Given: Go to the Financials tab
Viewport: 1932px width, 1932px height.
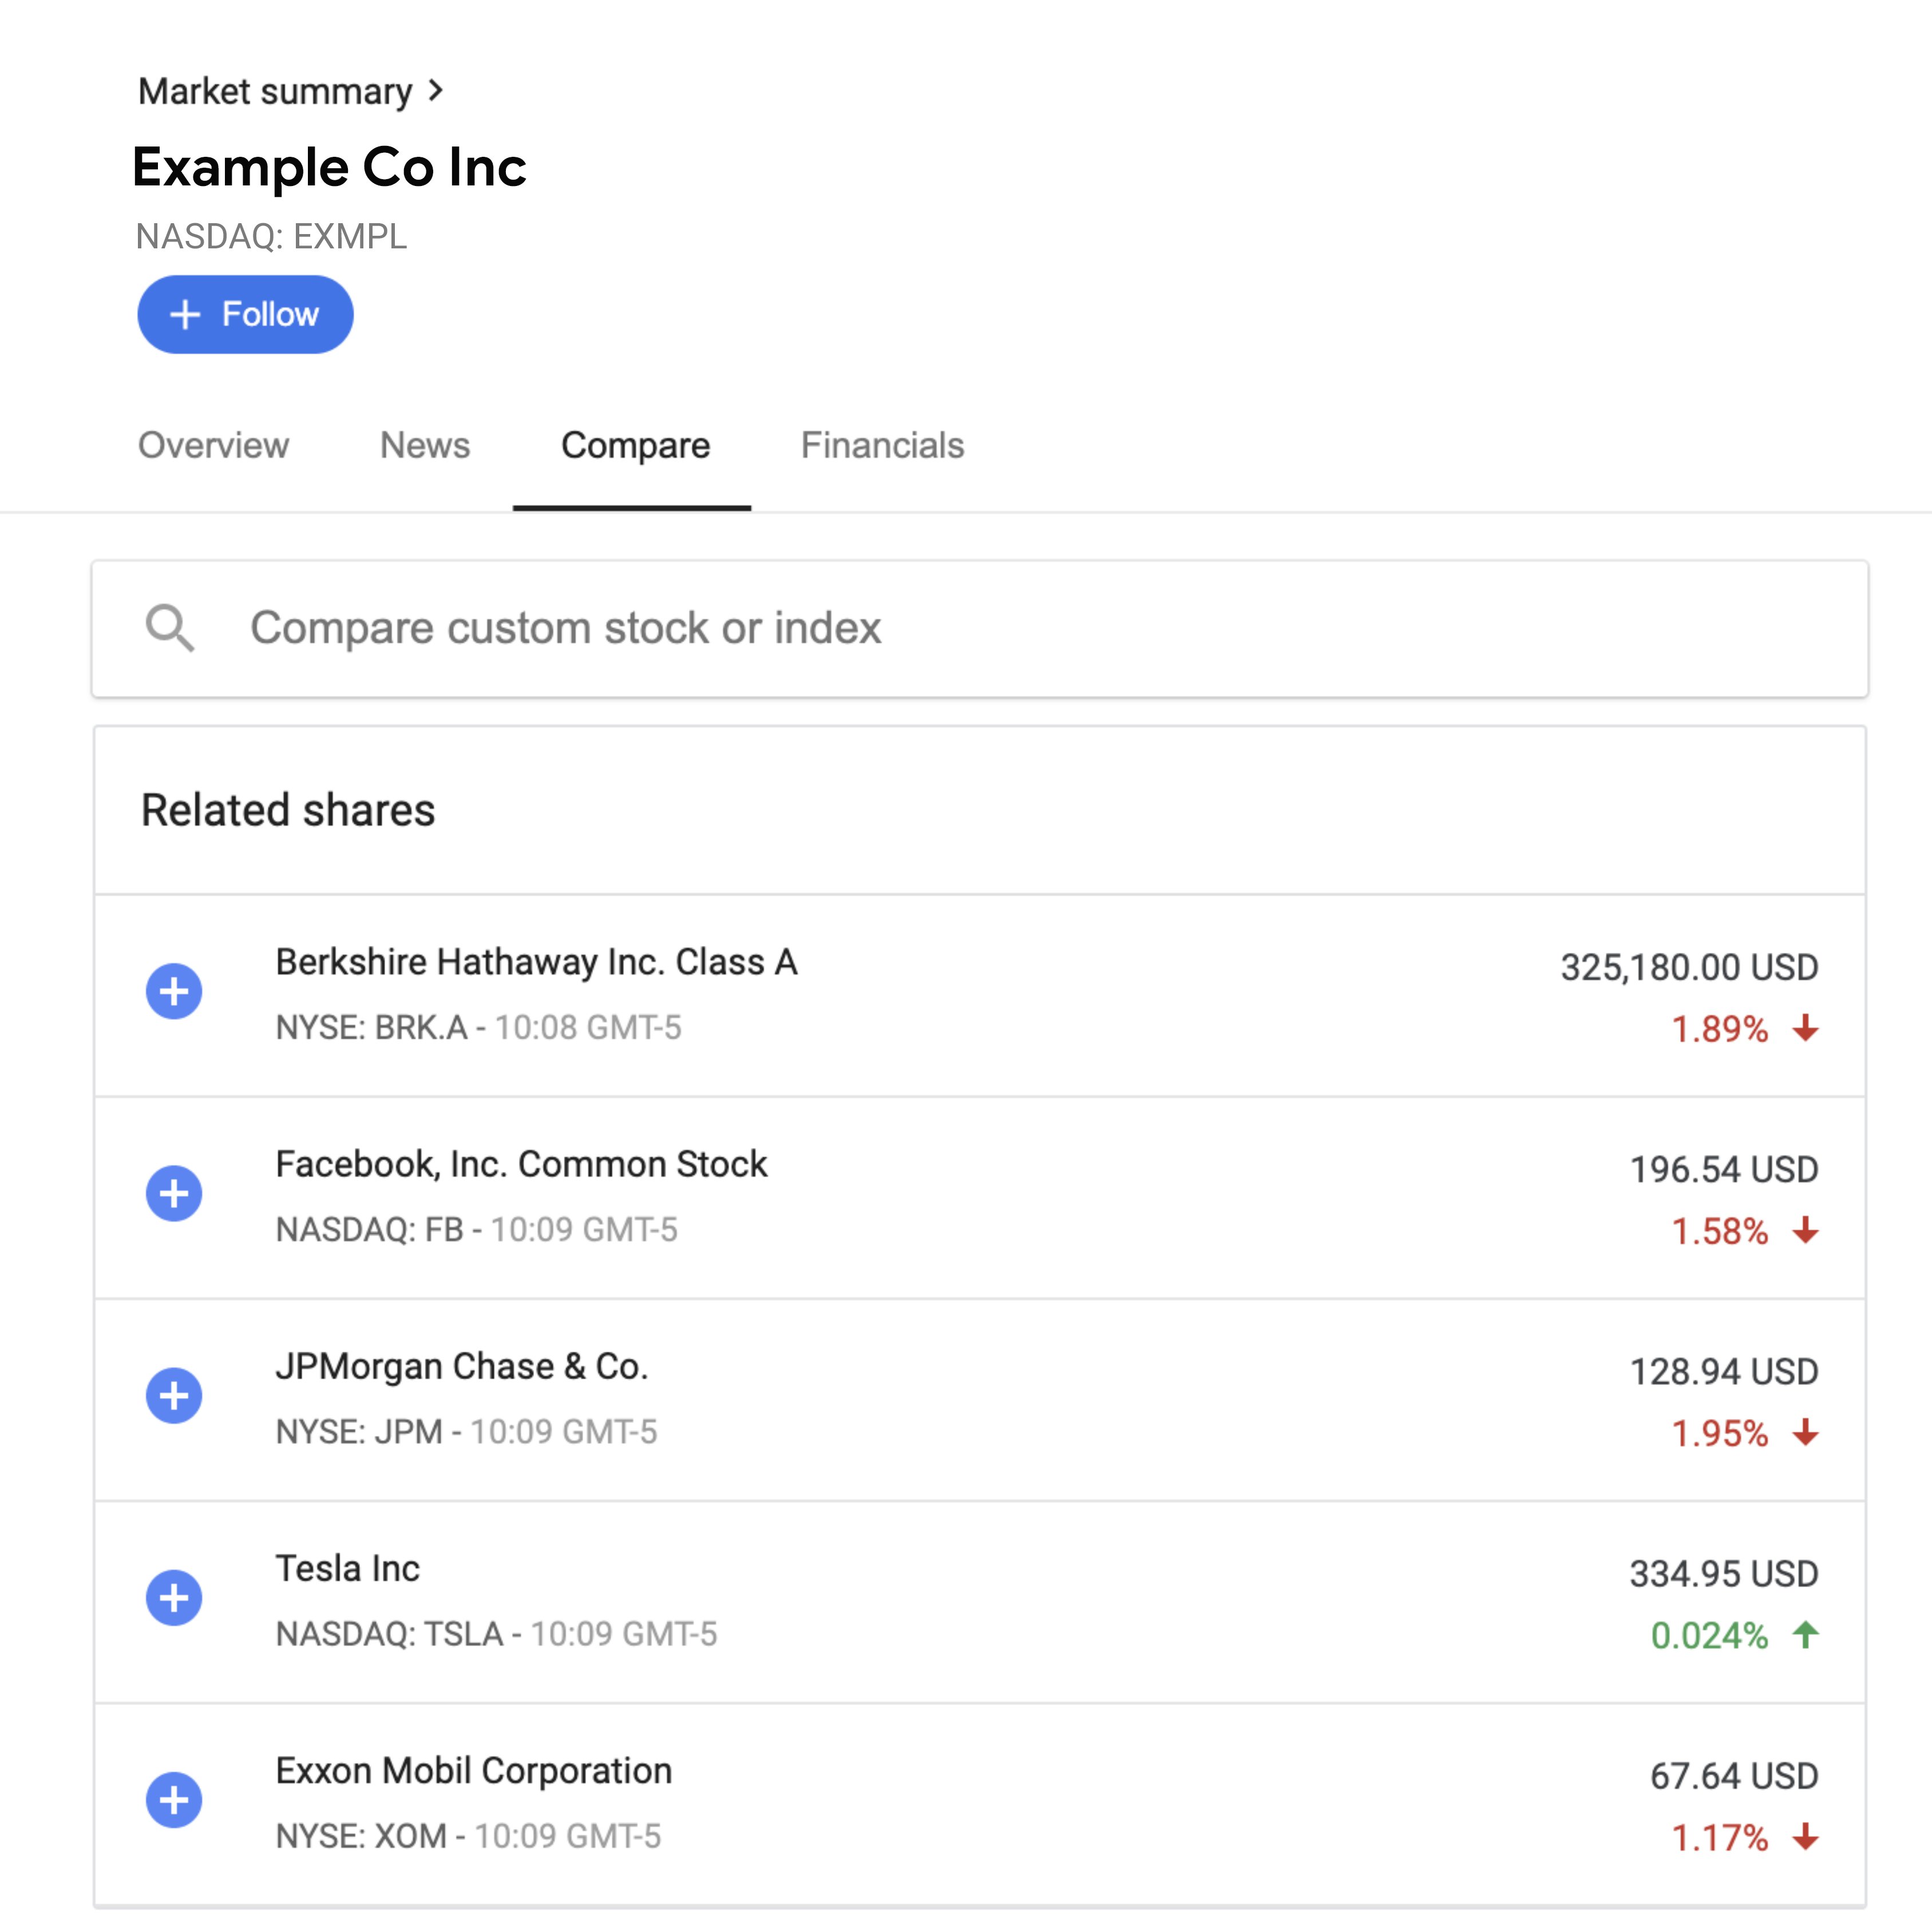Looking at the screenshot, I should tap(883, 445).
